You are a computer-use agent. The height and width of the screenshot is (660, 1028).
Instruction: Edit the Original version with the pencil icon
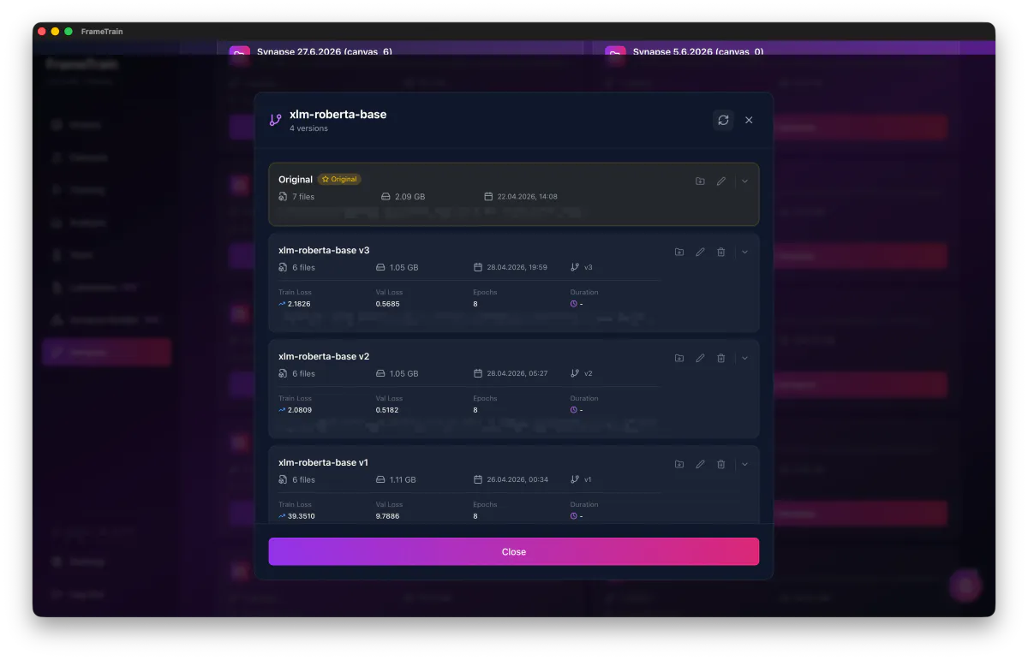click(721, 181)
